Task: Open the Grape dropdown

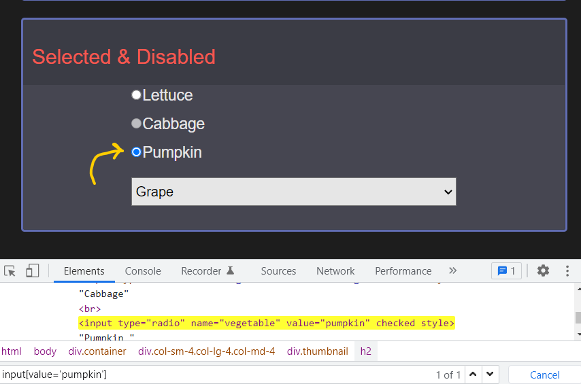Action: (294, 192)
